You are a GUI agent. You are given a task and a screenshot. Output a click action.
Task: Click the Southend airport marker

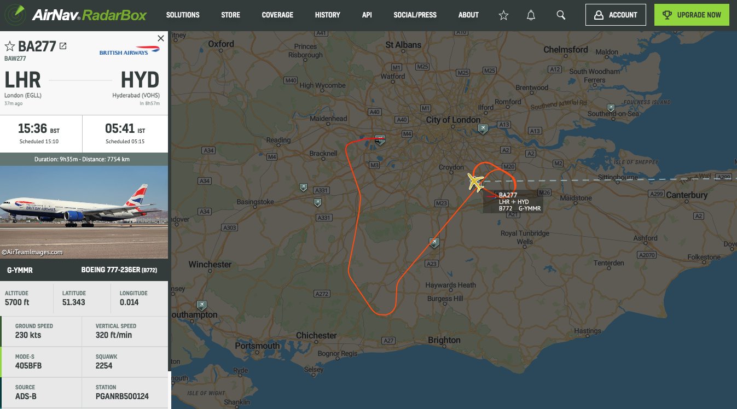pyautogui.click(x=611, y=108)
